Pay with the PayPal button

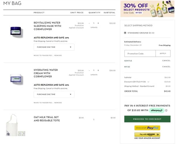(147, 128)
